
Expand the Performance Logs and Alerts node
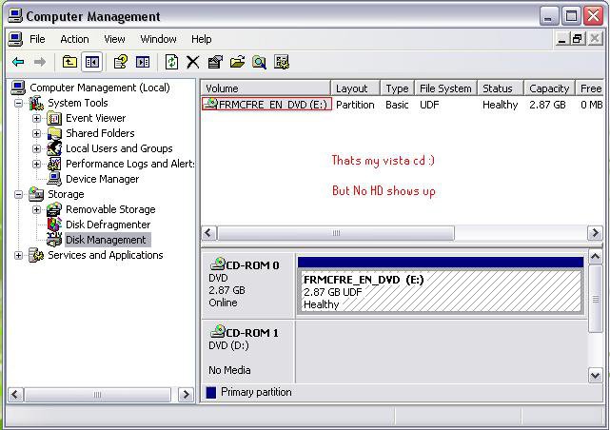click(x=36, y=164)
